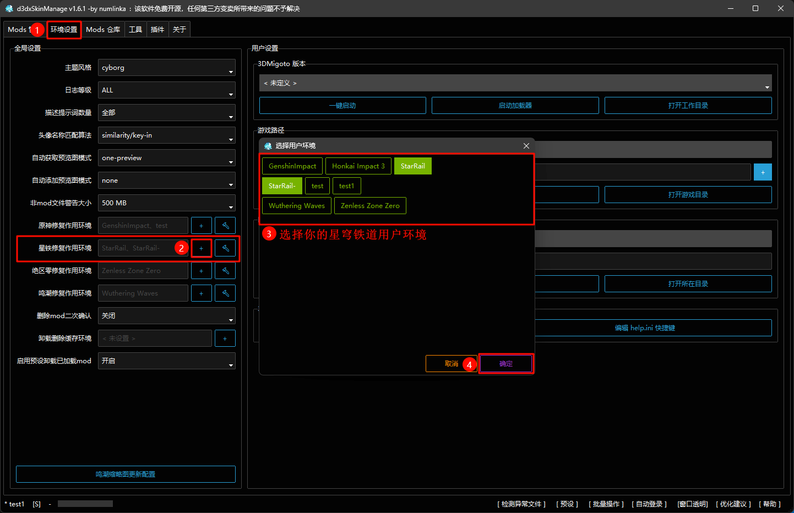794x513 pixels.
Task: Switch to the 环境设置 tab
Action: point(64,30)
